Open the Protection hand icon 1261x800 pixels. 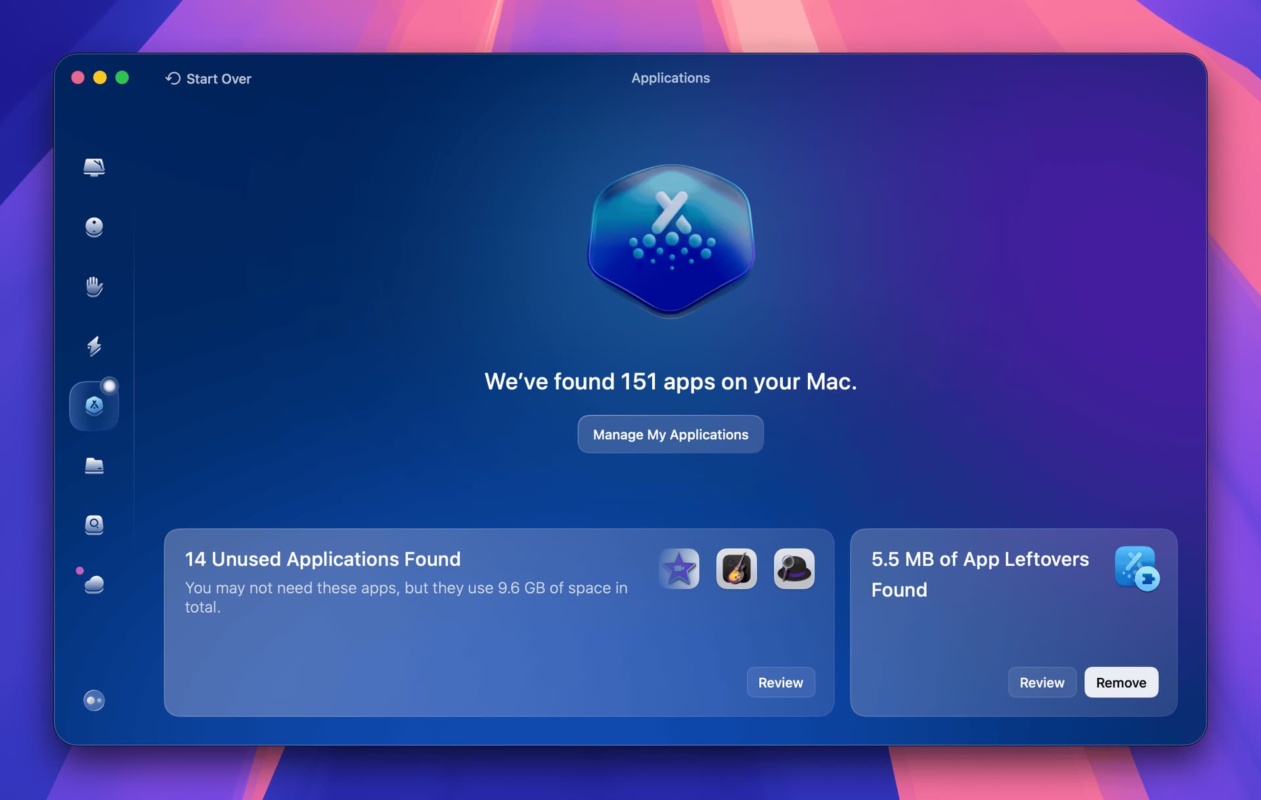pyautogui.click(x=94, y=286)
